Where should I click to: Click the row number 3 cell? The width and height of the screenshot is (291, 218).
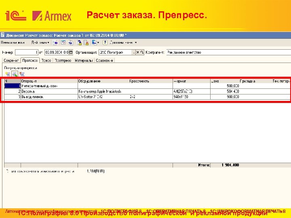click(x=13, y=97)
